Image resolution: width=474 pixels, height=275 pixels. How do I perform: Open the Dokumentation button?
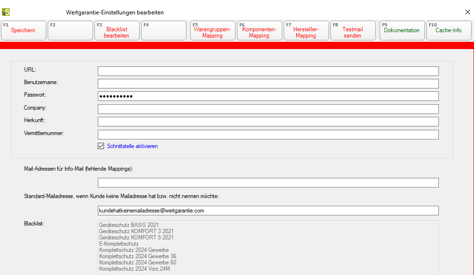click(x=402, y=30)
